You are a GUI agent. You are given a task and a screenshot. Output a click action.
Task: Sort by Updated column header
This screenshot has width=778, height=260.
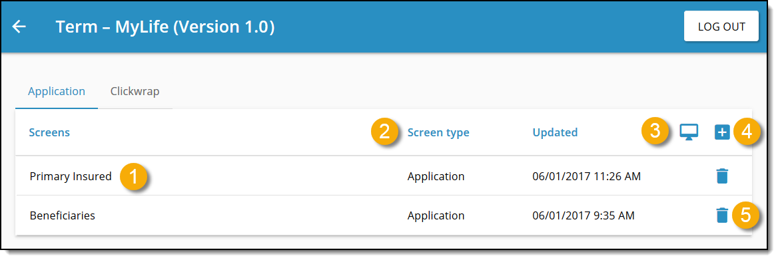(555, 132)
